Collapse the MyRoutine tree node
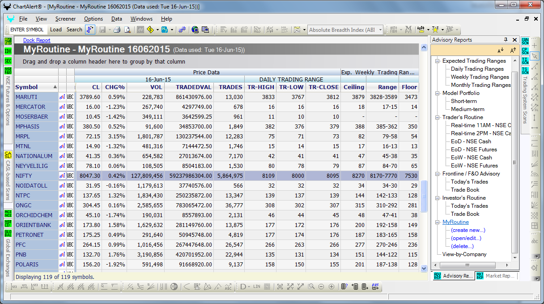Image resolution: width=544 pixels, height=304 pixels. (x=438, y=222)
